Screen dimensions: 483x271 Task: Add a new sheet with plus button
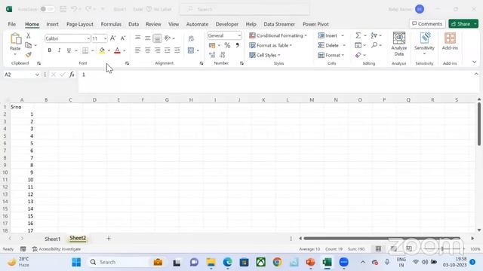[x=109, y=238]
